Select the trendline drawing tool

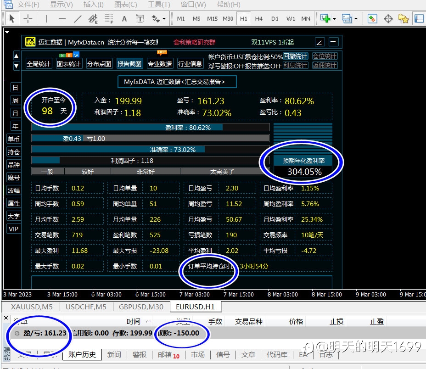[78, 19]
